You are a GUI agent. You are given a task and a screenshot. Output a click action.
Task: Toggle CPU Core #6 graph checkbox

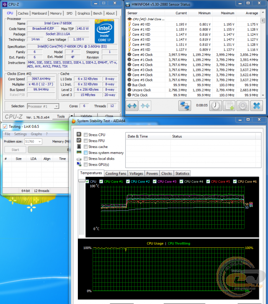[234, 182]
